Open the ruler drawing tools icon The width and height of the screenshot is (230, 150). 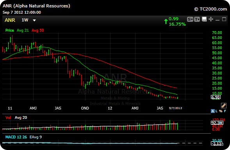pyautogui.click(x=224, y=105)
